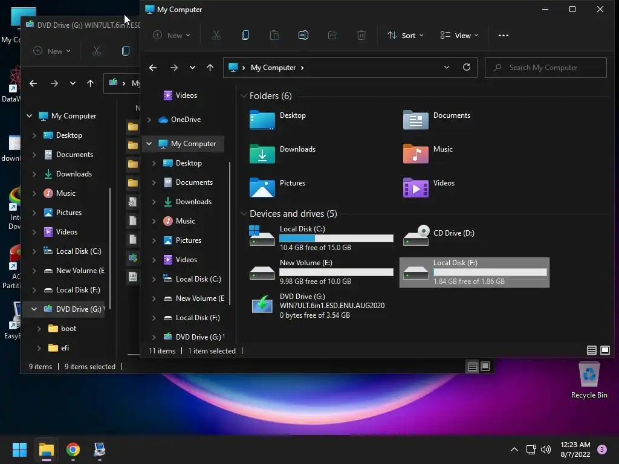619x464 pixels.
Task: Open the Sort dropdown menu
Action: click(x=405, y=35)
